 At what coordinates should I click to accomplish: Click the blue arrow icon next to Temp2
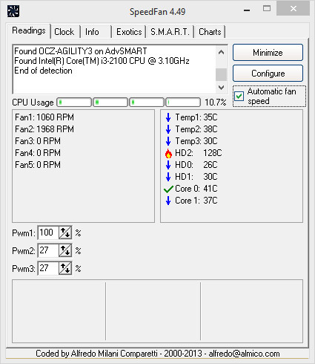[x=168, y=129]
